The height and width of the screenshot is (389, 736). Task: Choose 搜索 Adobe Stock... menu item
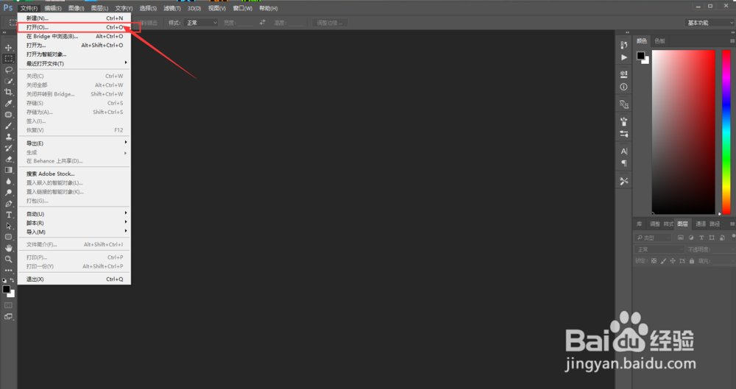click(x=74, y=174)
